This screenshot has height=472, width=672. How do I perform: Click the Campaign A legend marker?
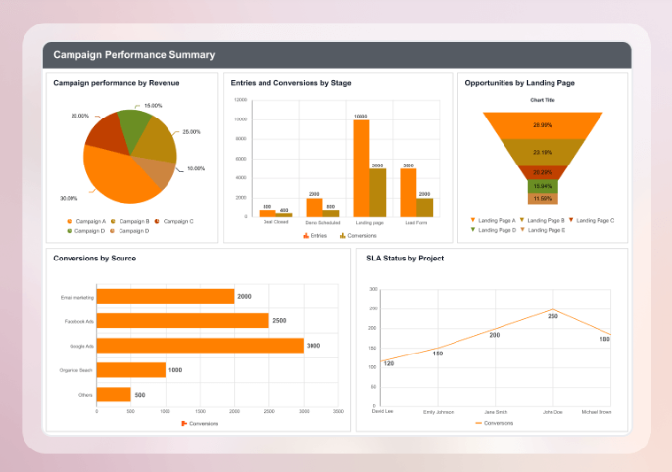point(69,222)
